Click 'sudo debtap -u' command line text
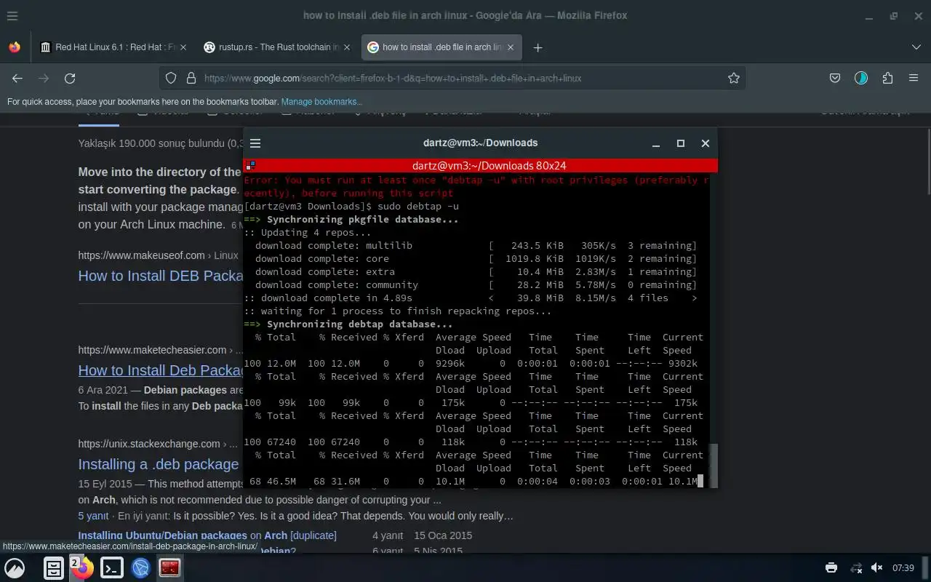 pyautogui.click(x=418, y=207)
